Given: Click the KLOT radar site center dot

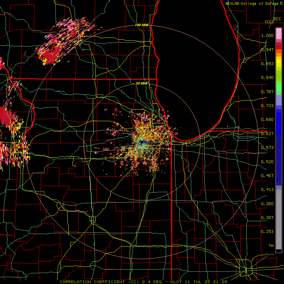Looking at the screenshot, I should tap(142, 142).
